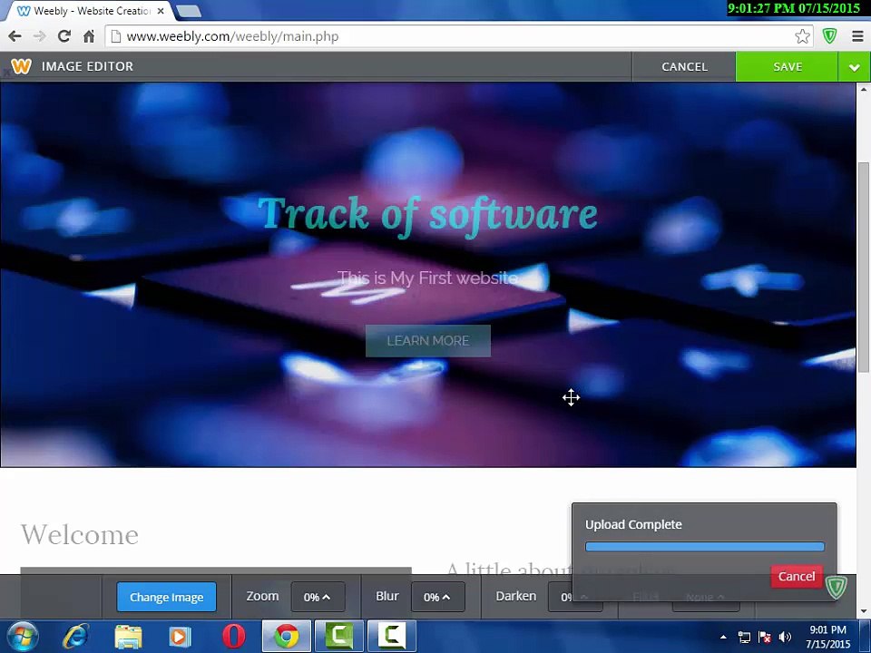Image resolution: width=871 pixels, height=653 pixels.
Task: Go back with the browser back arrow
Action: 15,36
